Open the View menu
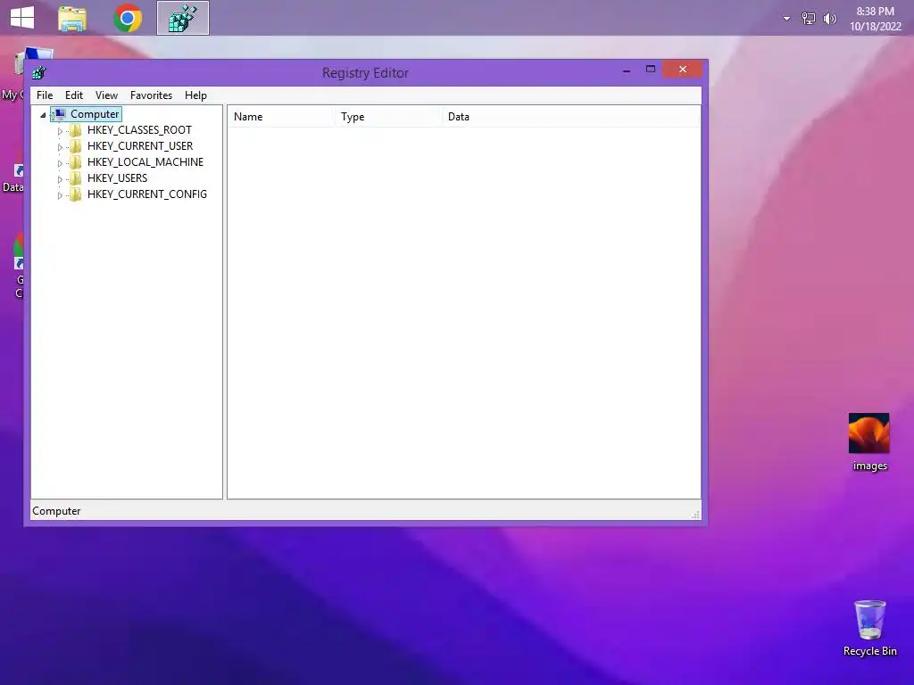Image resolution: width=914 pixels, height=685 pixels. click(x=107, y=95)
